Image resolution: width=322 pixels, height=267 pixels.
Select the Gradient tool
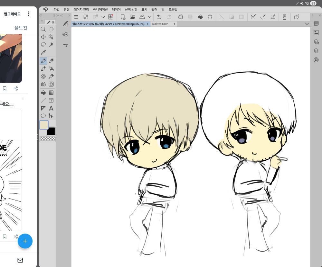tap(51, 93)
